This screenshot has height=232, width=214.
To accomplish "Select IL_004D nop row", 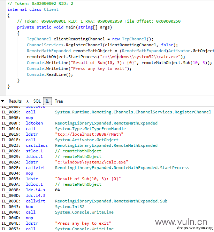I will (17, 218).
